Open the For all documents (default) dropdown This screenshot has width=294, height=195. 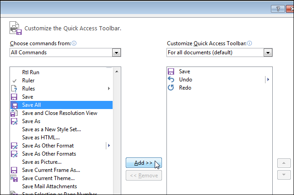[x=268, y=52]
